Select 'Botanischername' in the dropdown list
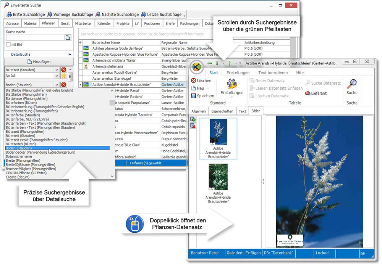 [19, 156]
